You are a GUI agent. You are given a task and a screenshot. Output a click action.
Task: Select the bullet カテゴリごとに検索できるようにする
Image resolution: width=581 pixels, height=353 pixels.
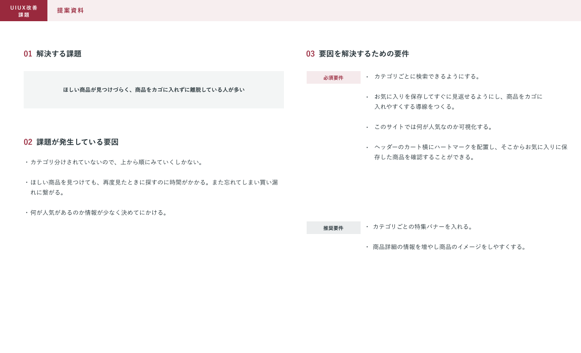coord(428,77)
